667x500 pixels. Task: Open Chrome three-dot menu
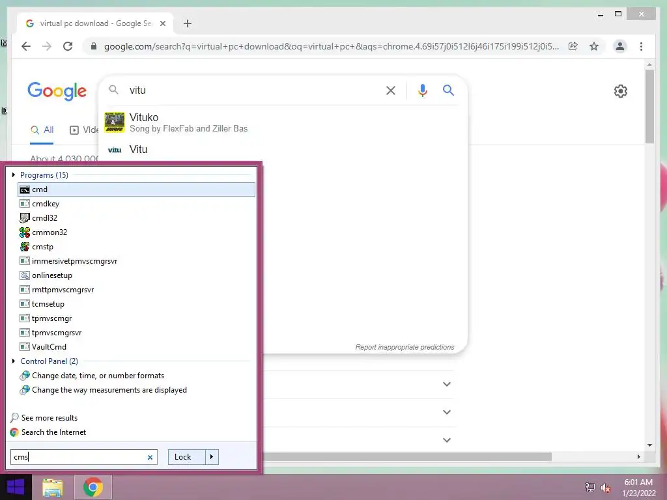pyautogui.click(x=641, y=46)
